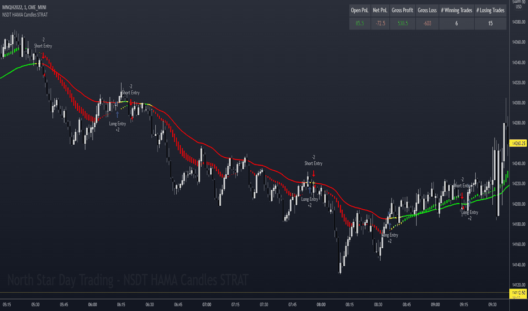This screenshot has height=311, width=528.
Task: Click the 14380.00 price axis label
Action: pyautogui.click(x=518, y=22)
